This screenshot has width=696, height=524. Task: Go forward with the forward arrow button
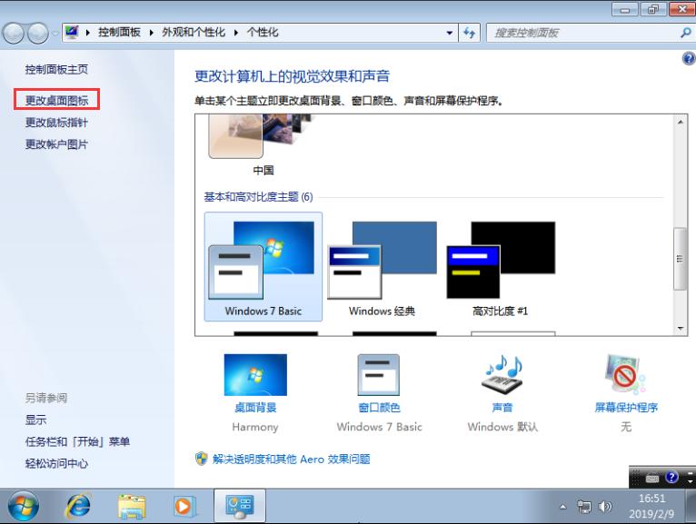coord(38,34)
